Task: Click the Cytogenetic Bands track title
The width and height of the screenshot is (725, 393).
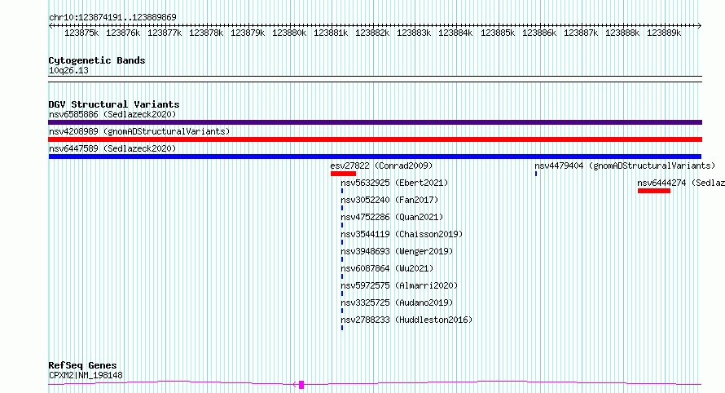Action: [97, 60]
